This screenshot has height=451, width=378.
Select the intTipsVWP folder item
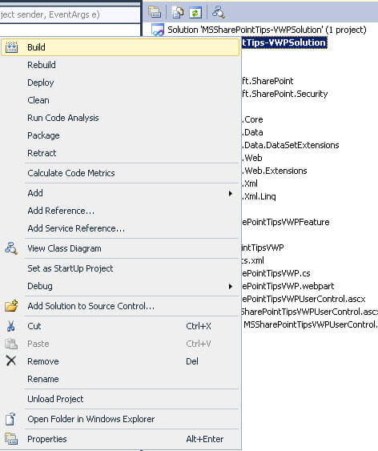click(x=263, y=248)
